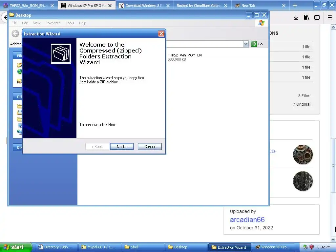Open the browser hamburger menu
This screenshot has height=252, width=336.
pos(330,17)
